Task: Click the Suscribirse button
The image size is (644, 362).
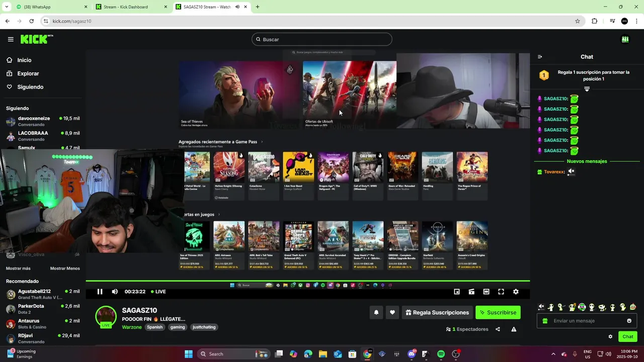Action: [498, 312]
